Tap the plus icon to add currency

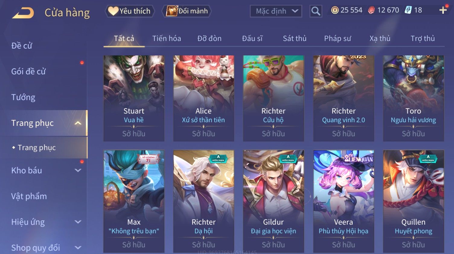[443, 10]
